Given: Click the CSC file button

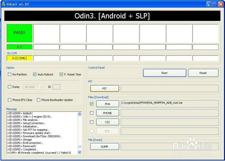Looking at the screenshot, I should click(107, 122).
